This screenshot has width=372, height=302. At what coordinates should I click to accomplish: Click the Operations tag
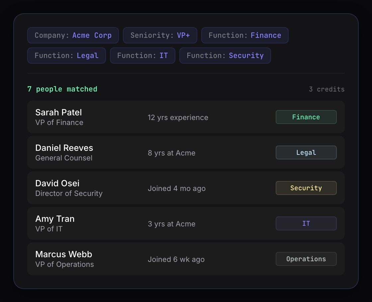[306, 259]
